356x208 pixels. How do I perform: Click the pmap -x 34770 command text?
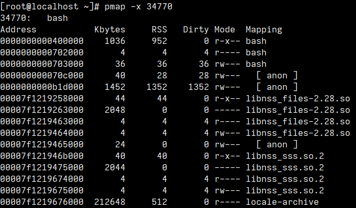[x=139, y=7]
